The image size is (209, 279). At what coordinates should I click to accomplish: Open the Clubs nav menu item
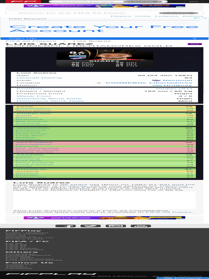[143, 16]
